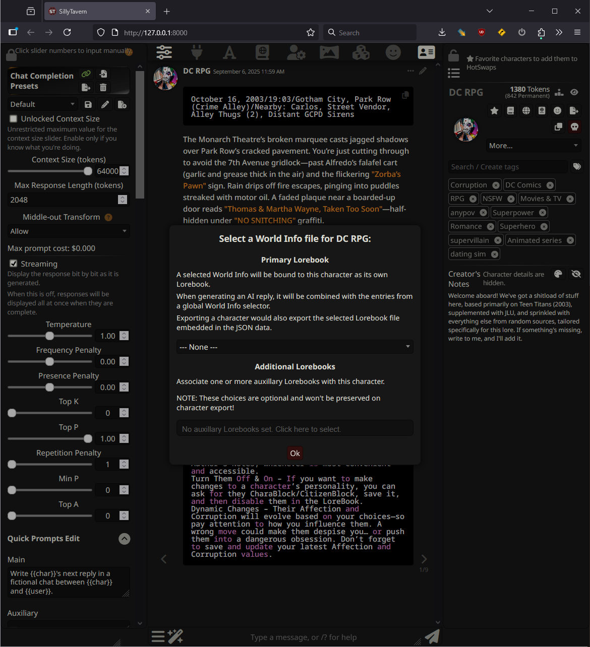Save the Default preset with floppy icon
The height and width of the screenshot is (647, 590).
click(x=88, y=104)
